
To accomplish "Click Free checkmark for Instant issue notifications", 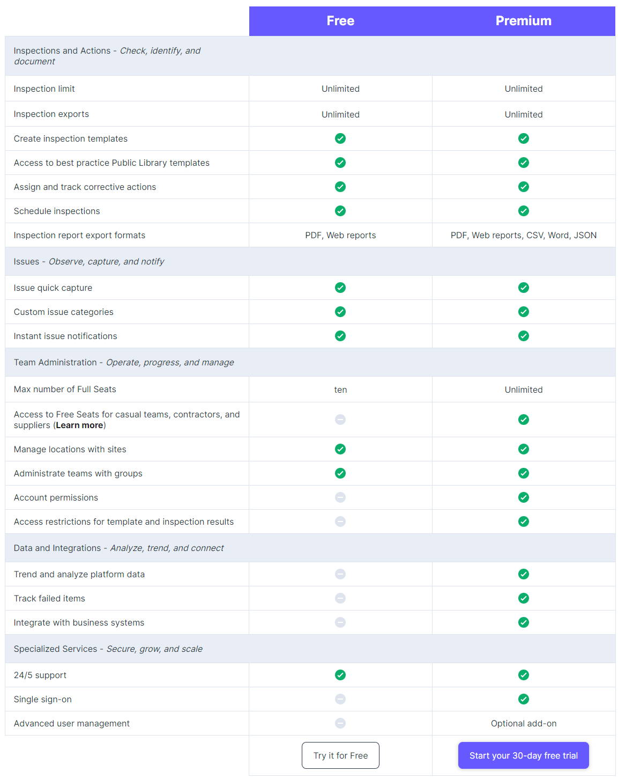I will click(x=340, y=336).
